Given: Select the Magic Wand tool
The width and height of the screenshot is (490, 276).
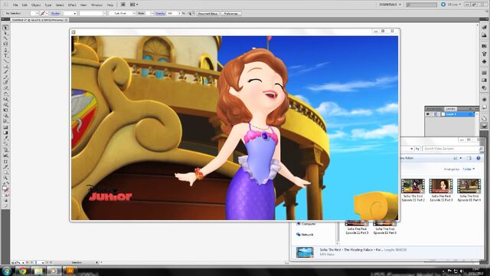Looking at the screenshot, I should [x=5, y=38].
